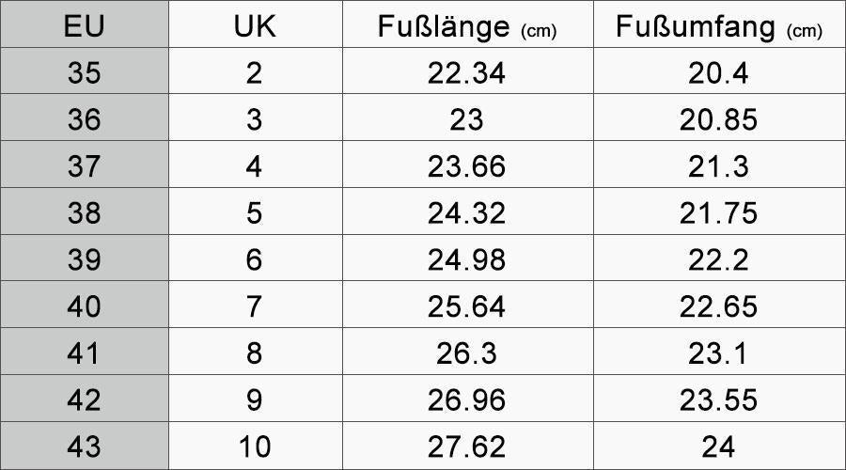Click the EU column header

pos(84,26)
